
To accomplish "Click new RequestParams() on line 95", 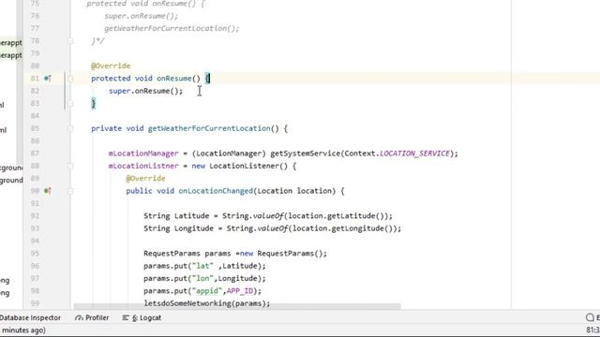I will pyautogui.click(x=283, y=254).
